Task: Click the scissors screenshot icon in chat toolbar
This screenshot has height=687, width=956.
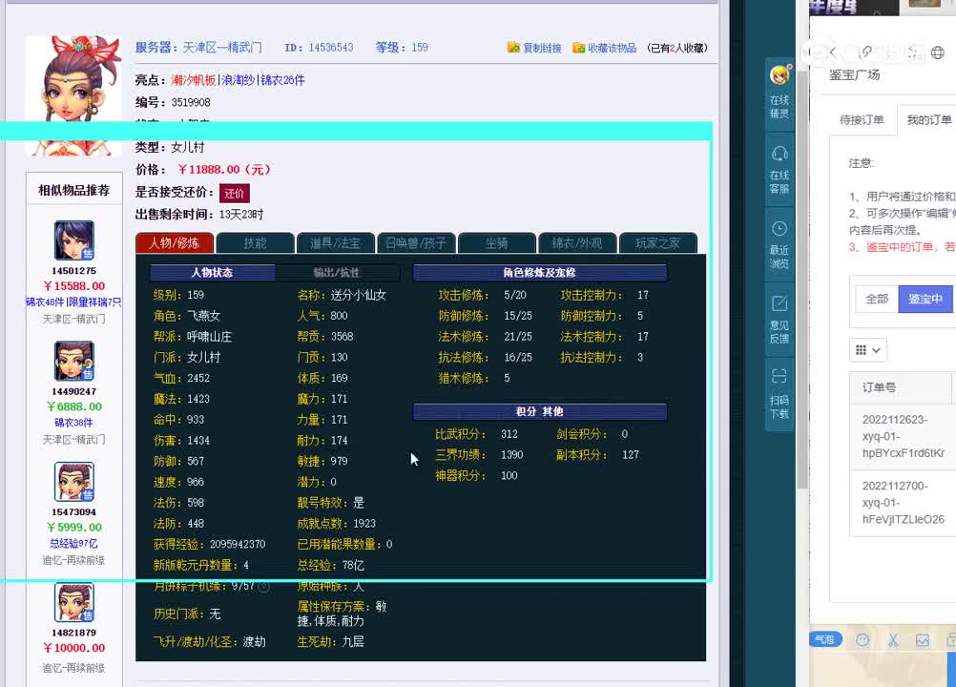Action: (893, 640)
